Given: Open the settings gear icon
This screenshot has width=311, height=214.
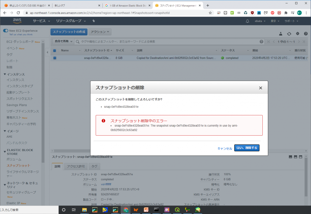Looking at the screenshot, I should [x=297, y=34].
